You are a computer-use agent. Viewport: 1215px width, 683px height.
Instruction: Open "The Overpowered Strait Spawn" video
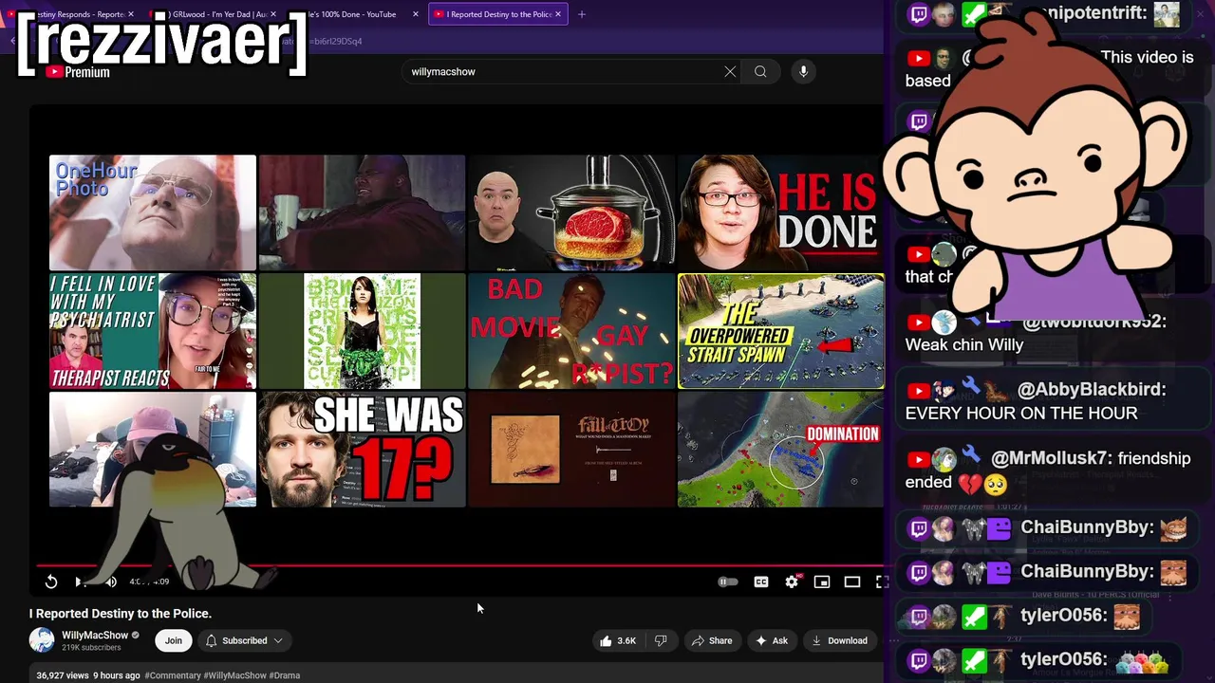(781, 331)
